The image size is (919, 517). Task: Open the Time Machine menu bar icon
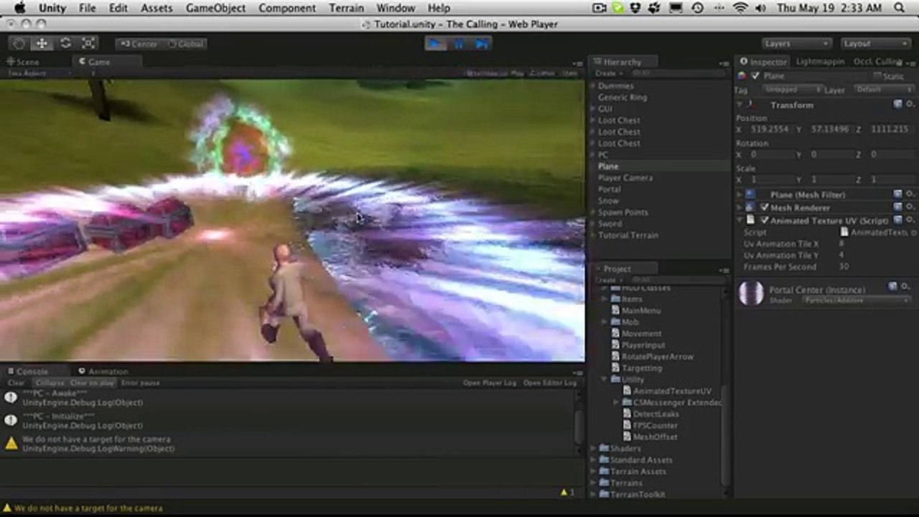tap(698, 8)
